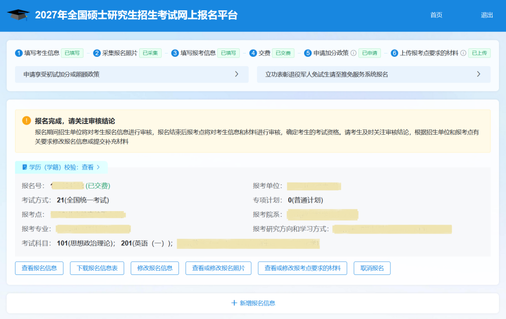Open 申请享受初试加分或照顾政策 row
The image size is (506, 319).
(x=132, y=74)
